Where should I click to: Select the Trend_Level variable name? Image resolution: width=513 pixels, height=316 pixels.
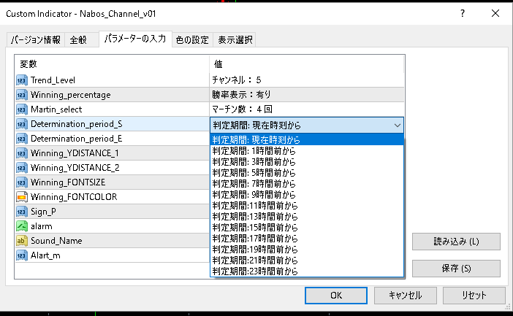point(53,80)
